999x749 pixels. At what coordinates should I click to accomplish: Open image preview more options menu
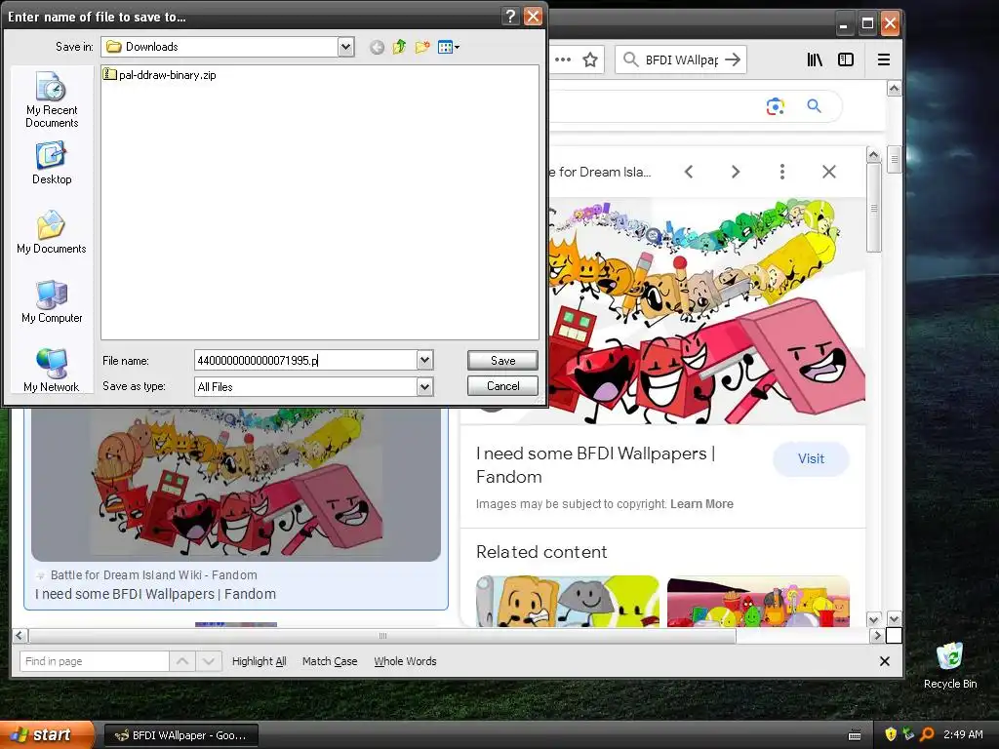click(782, 172)
